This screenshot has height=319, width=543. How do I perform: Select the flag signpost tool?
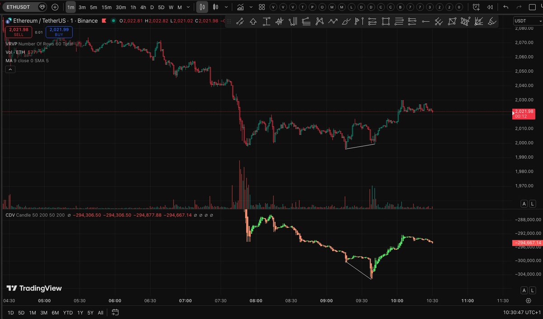tap(359, 21)
